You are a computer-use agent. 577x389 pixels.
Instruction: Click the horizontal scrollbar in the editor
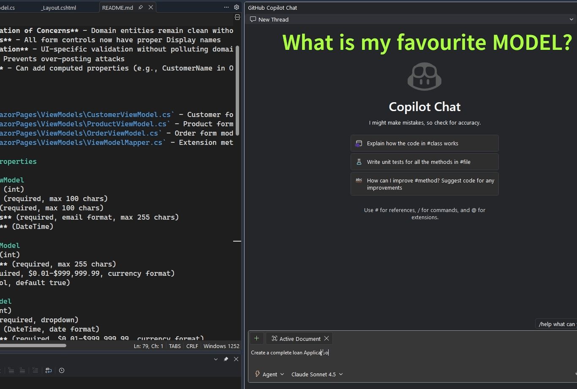[x=33, y=345]
